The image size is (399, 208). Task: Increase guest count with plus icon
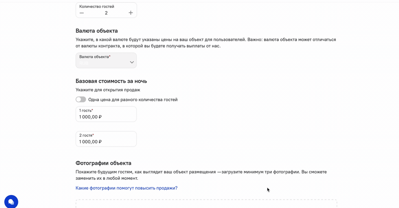131,13
